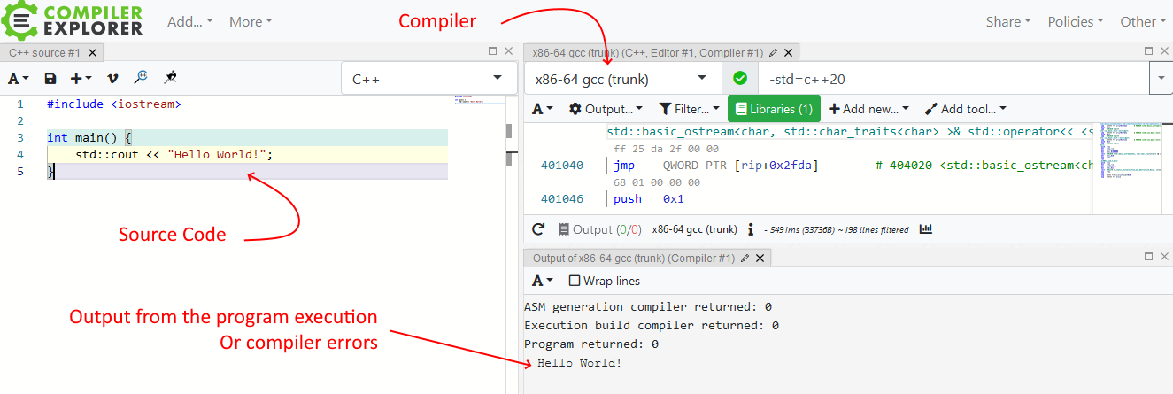Open the Policies menu
The image size is (1173, 394).
tap(1076, 21)
